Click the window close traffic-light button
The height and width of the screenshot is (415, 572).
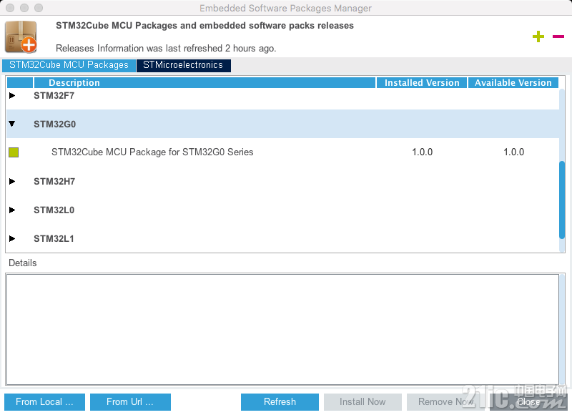tap(10, 8)
